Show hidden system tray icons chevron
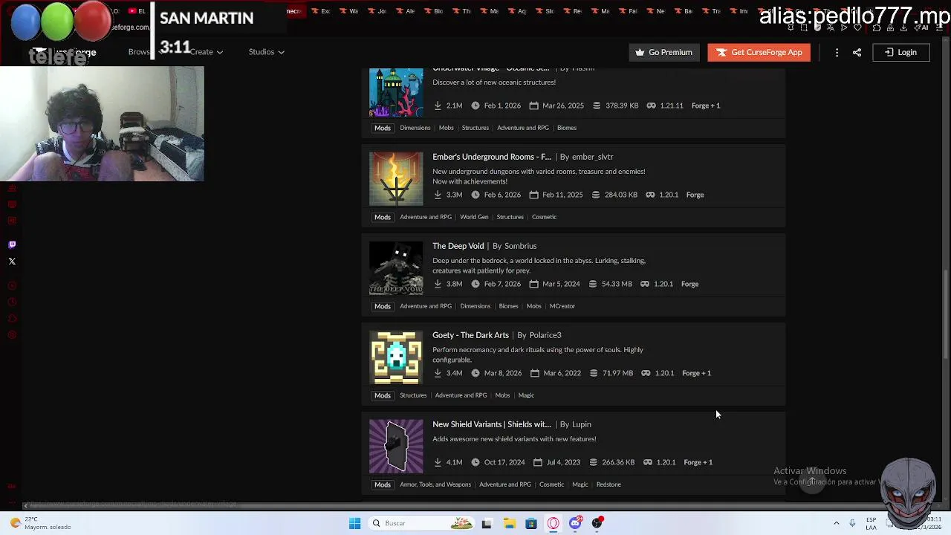Viewport: 951px width, 535px height. click(836, 523)
